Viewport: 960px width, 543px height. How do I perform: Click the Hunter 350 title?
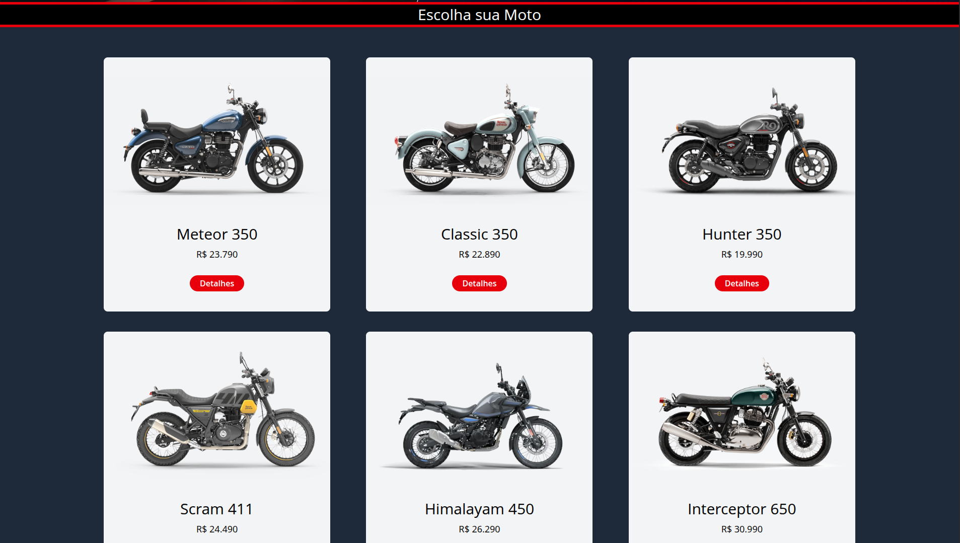click(742, 234)
